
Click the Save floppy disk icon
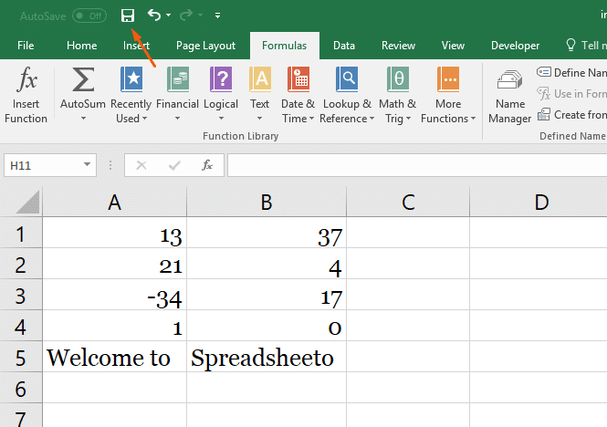pyautogui.click(x=128, y=16)
